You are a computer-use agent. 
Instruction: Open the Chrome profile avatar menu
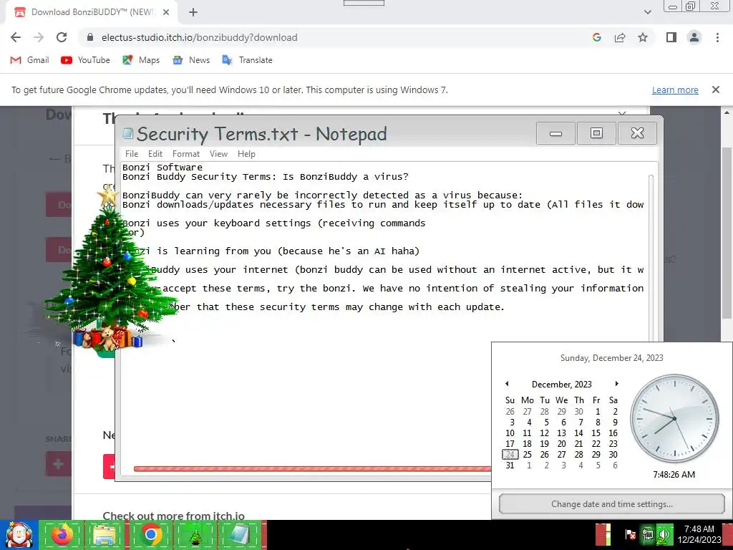[694, 37]
